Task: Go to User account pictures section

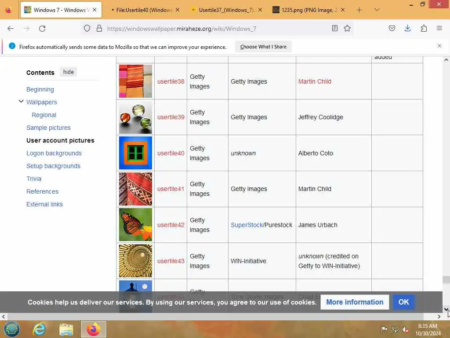Action: (60, 140)
